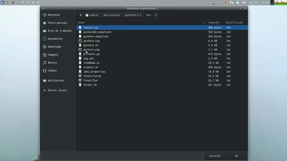The width and height of the screenshot is (287, 161).
Task: Click the Cancelar button
Action: [x=215, y=156]
